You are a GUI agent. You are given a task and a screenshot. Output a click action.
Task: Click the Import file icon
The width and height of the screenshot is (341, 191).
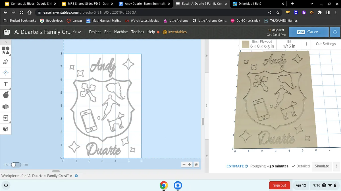point(6,118)
